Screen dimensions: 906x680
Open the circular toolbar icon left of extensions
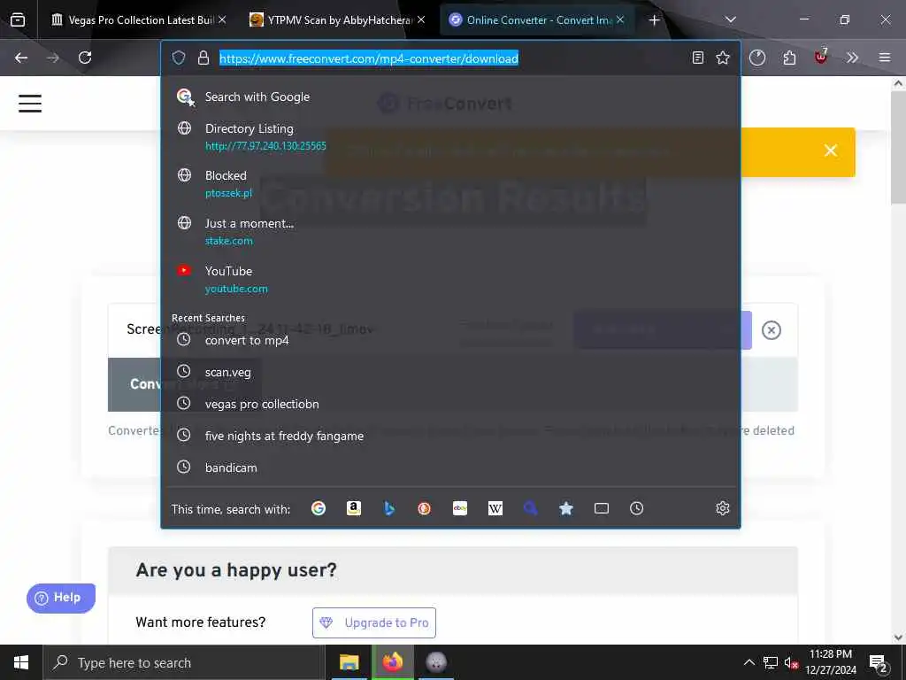(x=757, y=58)
